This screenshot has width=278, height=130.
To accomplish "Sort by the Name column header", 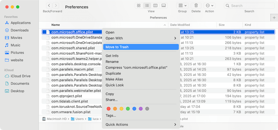I will 56,25.
